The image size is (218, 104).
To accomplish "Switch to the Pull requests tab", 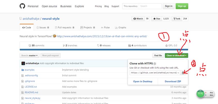I will 65,28.
